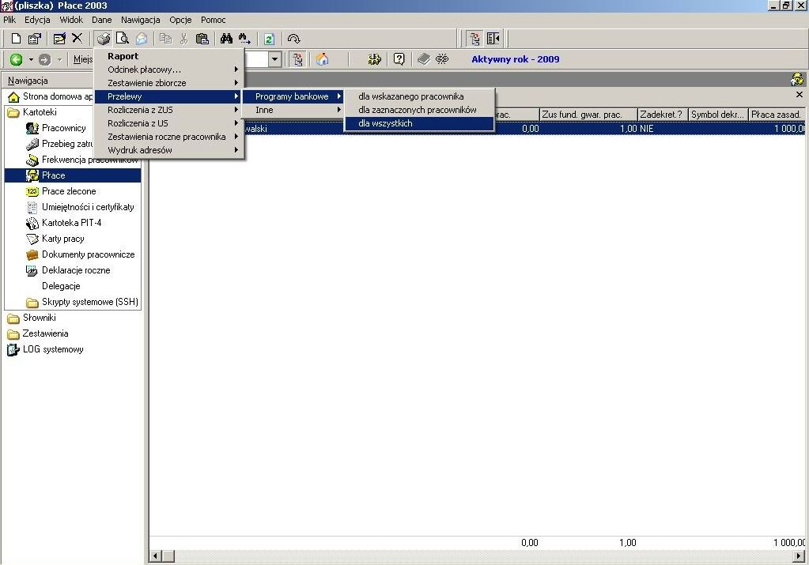809x565 pixels.
Task: Click the Paste clipboard icon
Action: tap(202, 39)
